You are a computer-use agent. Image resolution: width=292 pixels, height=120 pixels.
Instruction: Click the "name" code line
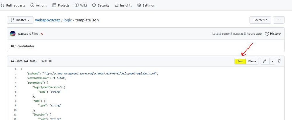tap(39, 101)
